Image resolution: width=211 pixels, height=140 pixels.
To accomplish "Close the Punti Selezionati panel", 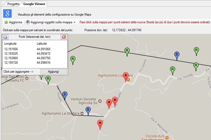I will (64, 37).
